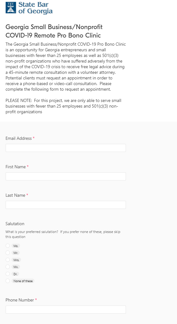Click the Mrs. option label text
The height and width of the screenshot is (324, 177).
point(16,260)
